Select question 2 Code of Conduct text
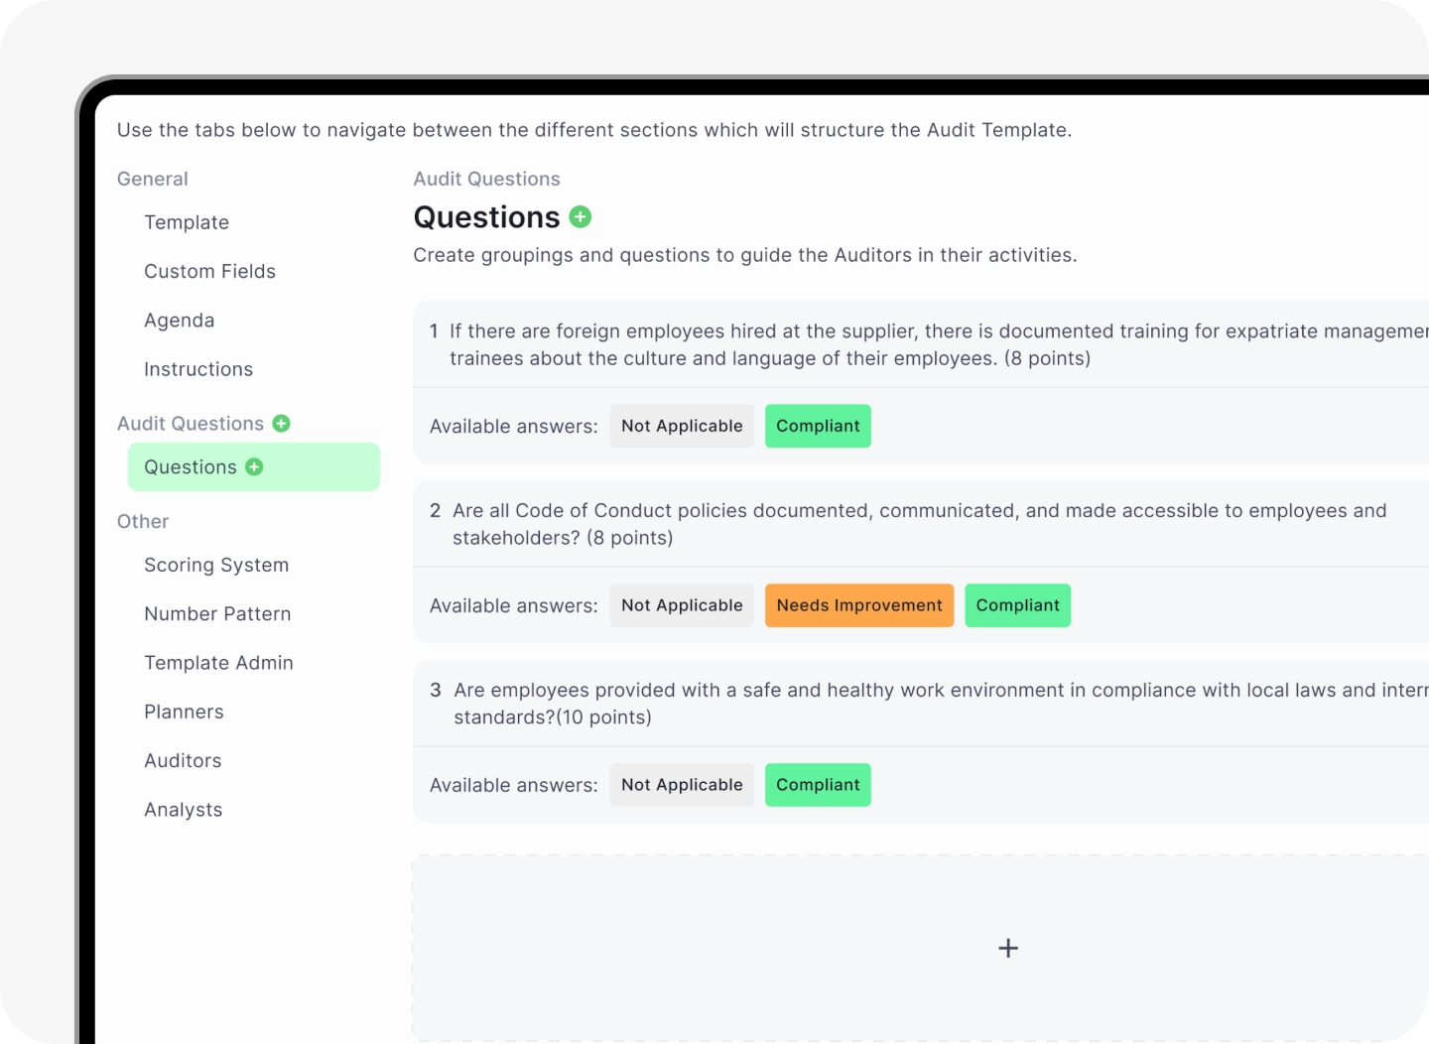This screenshot has height=1044, width=1429. click(x=920, y=524)
